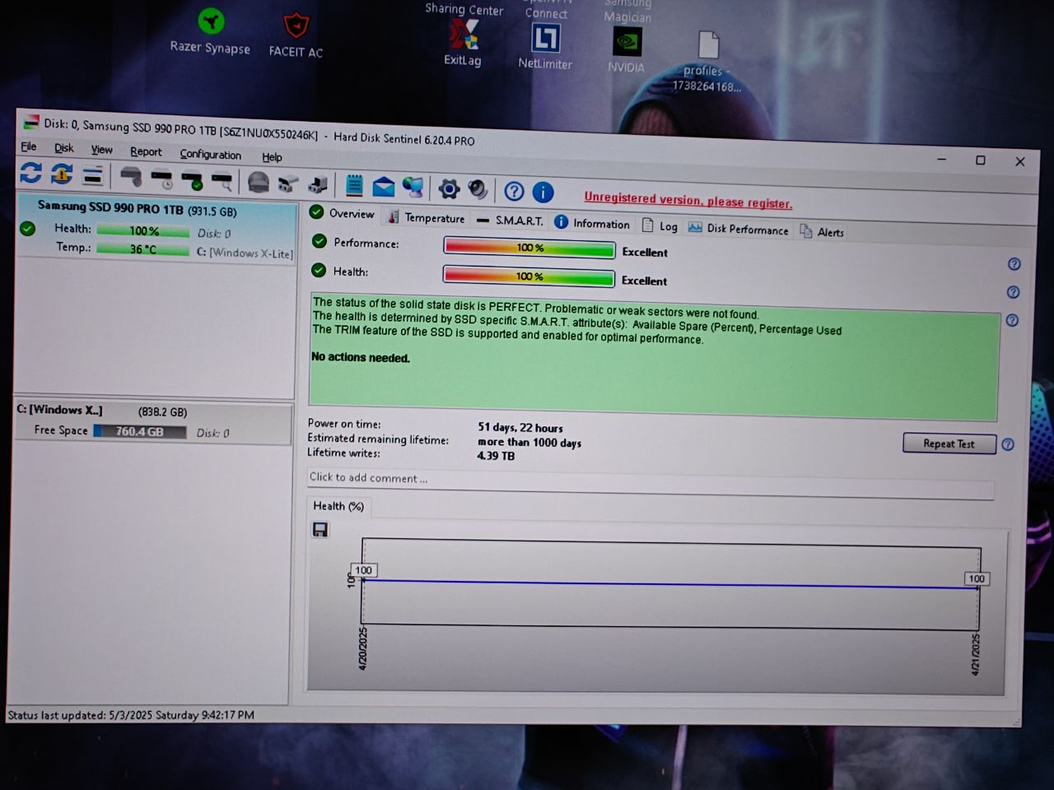Open the profiles file on the desktop
1054x790 pixels.
coord(707,62)
